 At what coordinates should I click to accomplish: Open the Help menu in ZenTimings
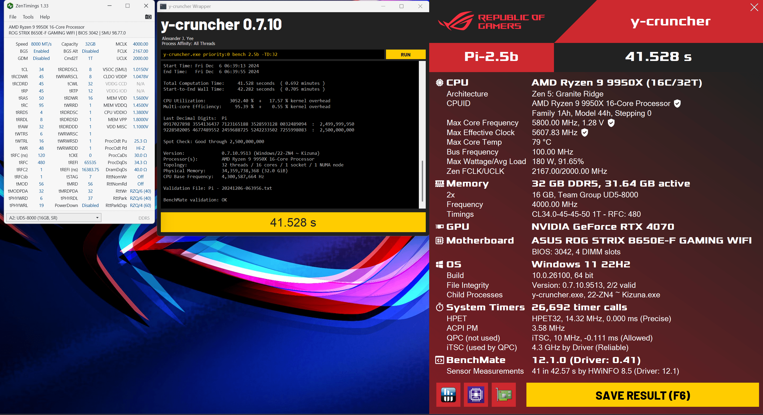click(x=45, y=17)
